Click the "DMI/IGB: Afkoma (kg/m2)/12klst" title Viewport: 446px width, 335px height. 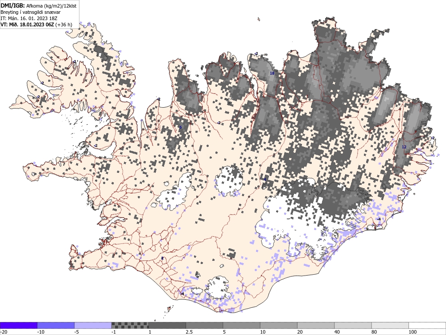coord(38,5)
